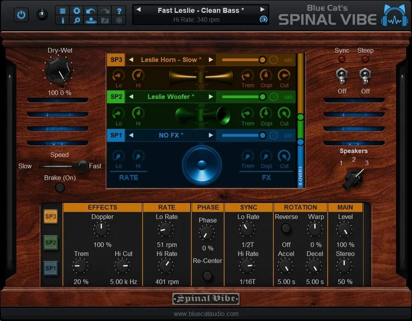Open the NO FX preset name
Viewport: 412px width, 321px height.
click(x=171, y=136)
